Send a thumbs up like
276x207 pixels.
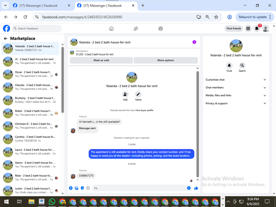point(196,188)
